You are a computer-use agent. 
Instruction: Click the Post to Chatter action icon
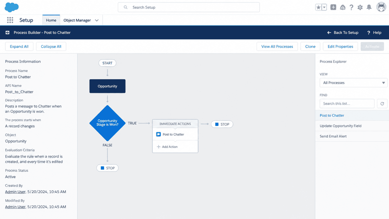[159, 134]
